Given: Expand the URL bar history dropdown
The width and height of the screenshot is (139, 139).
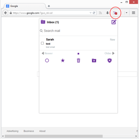Looking at the screenshot, I should tap(91, 13).
